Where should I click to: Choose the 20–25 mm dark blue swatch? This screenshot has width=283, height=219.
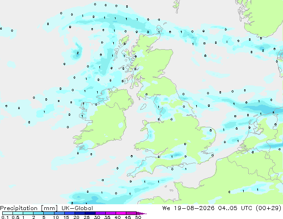coord(79,213)
